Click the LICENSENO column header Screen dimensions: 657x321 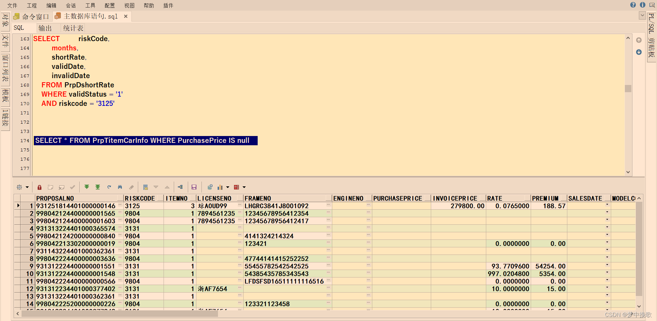[220, 198]
